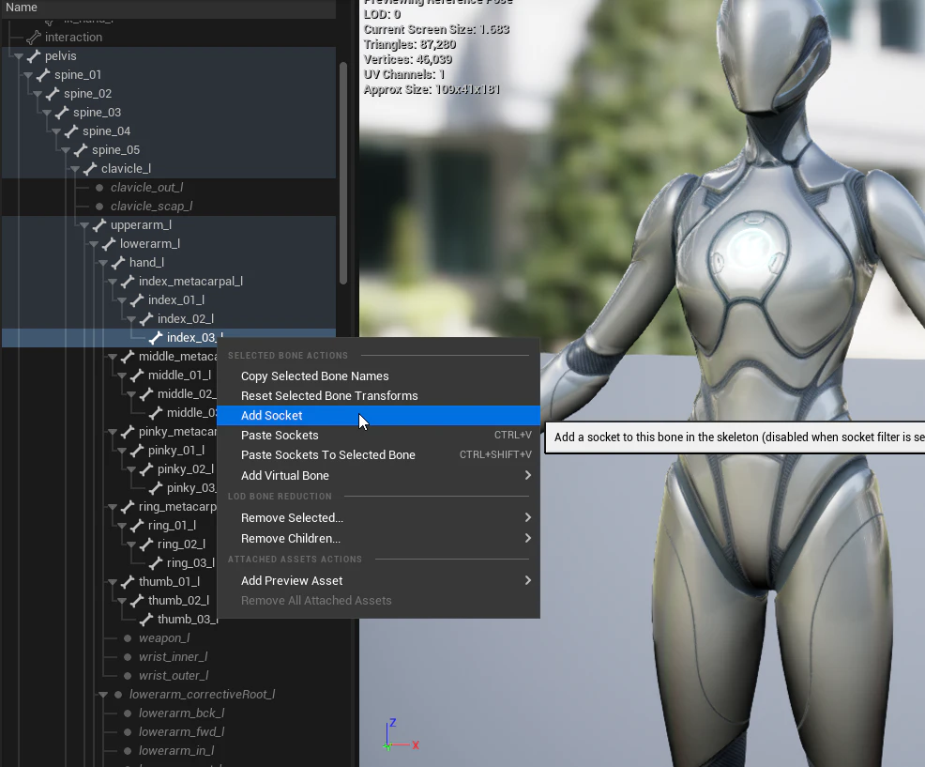Open the Add Virtual Bone submenu
This screenshot has height=767, width=925.
[378, 475]
